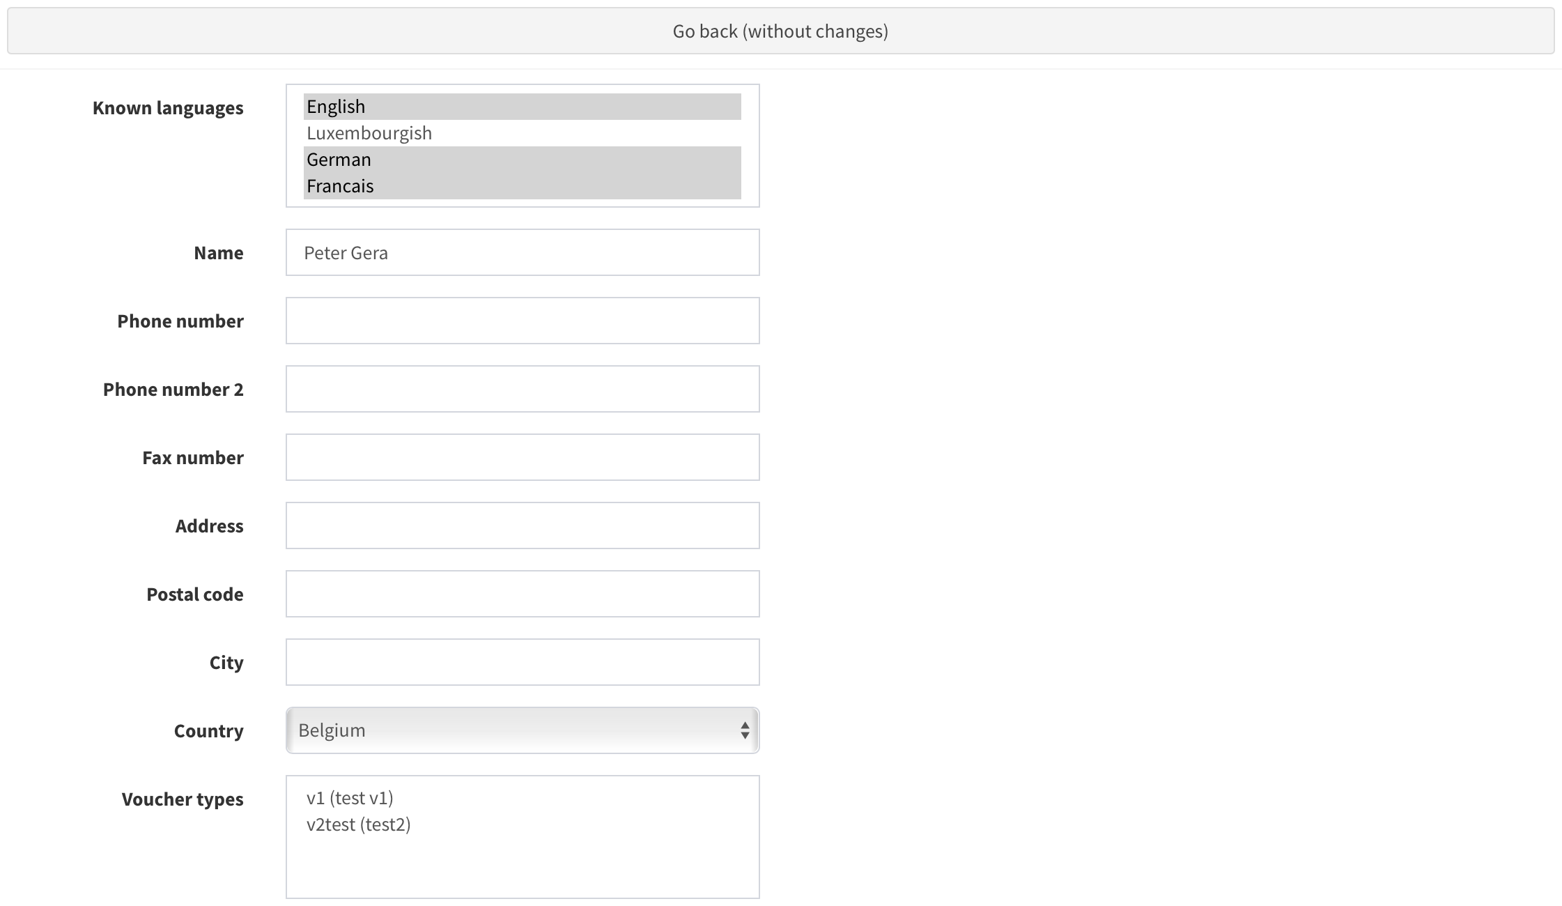Select Luxembourgish in Known languages list

[x=521, y=133]
